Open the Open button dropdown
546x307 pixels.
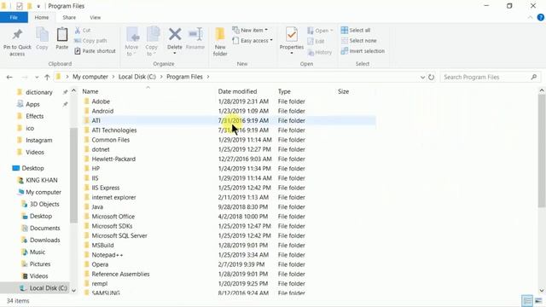point(320,31)
